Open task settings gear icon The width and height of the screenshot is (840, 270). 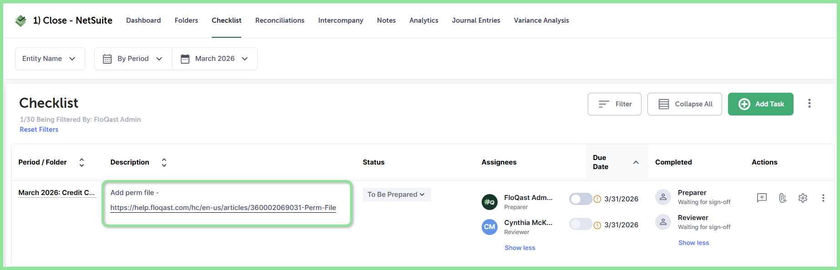tap(803, 198)
